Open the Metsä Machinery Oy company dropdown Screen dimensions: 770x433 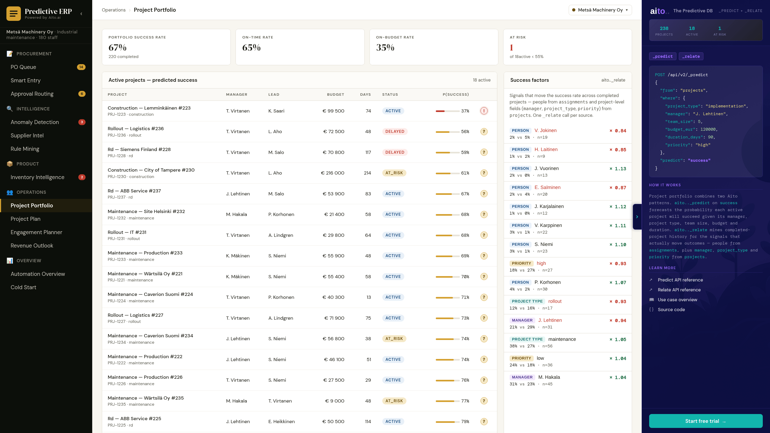click(600, 10)
